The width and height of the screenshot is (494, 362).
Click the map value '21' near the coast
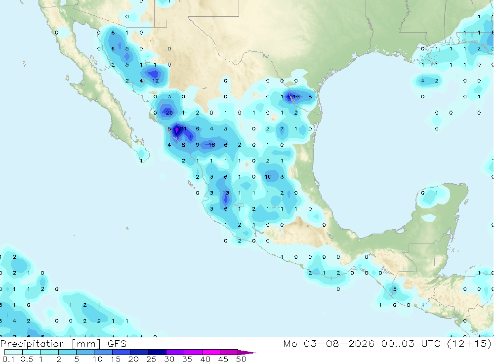click(183, 128)
